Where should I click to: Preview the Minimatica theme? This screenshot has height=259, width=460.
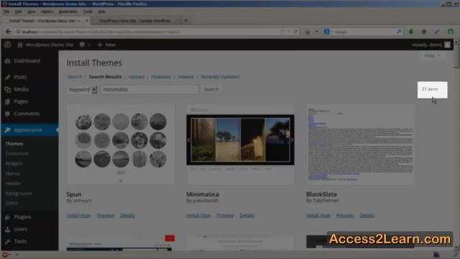[225, 216]
